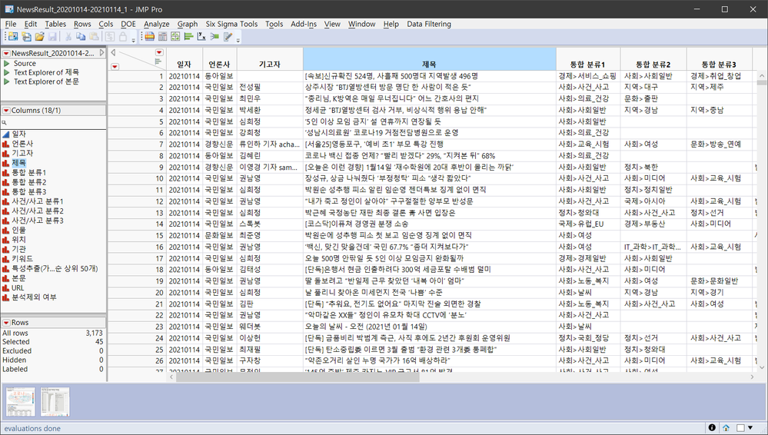Open the table red triangle menu beside NewsResult_20201014-2...
Viewport: 768px width, 435px height.
[6, 53]
